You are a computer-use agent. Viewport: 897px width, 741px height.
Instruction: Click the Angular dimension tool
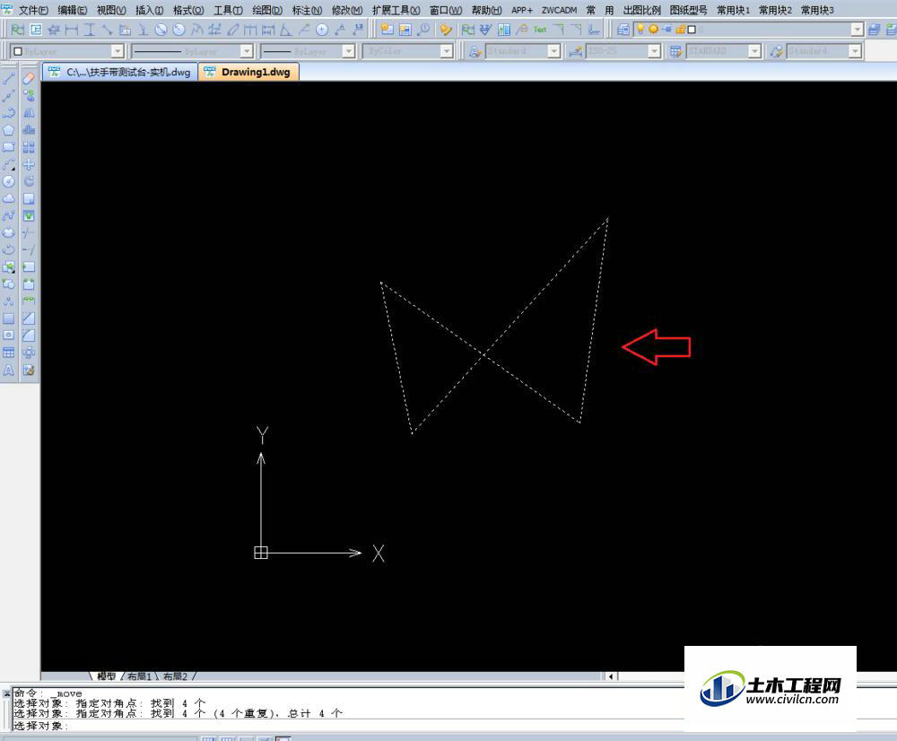click(285, 30)
